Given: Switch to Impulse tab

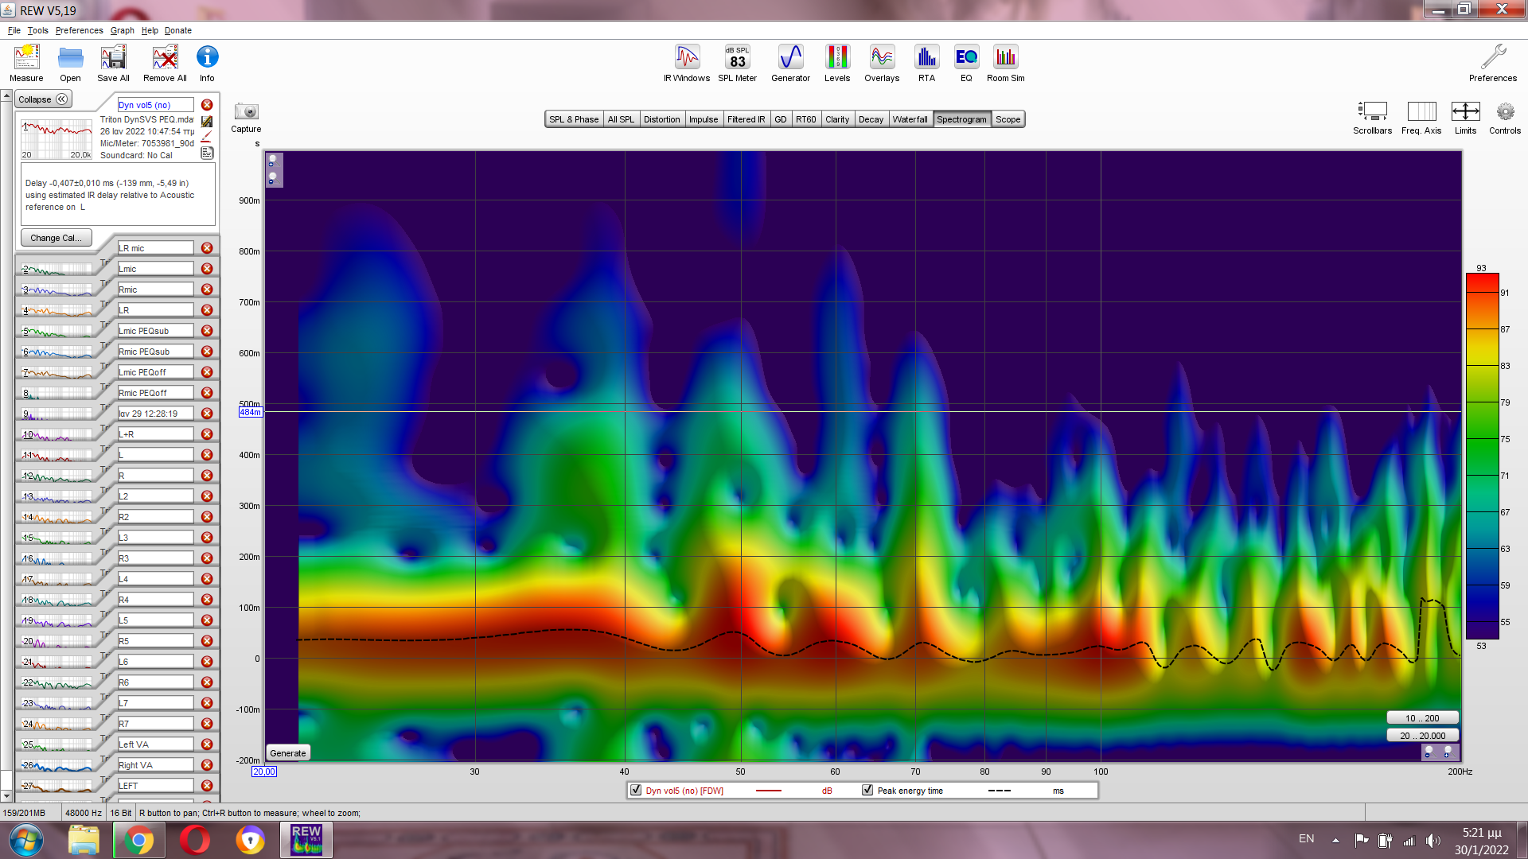Looking at the screenshot, I should tap(704, 119).
